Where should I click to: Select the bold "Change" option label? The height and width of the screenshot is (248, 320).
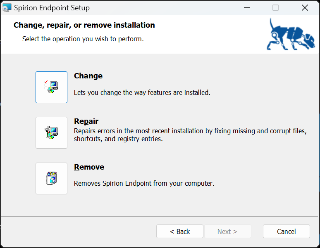88,76
